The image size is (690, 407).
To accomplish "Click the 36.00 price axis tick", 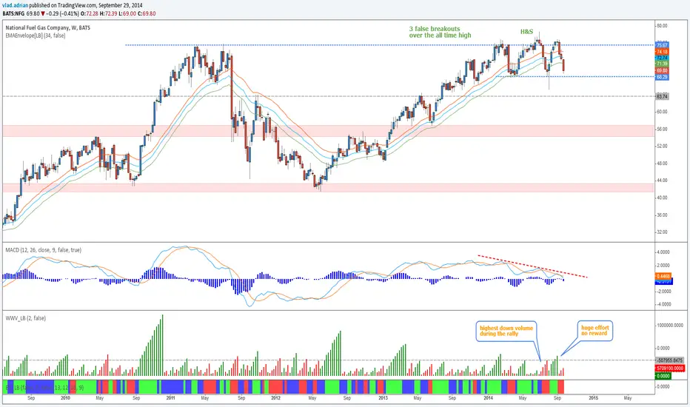I will pos(662,215).
